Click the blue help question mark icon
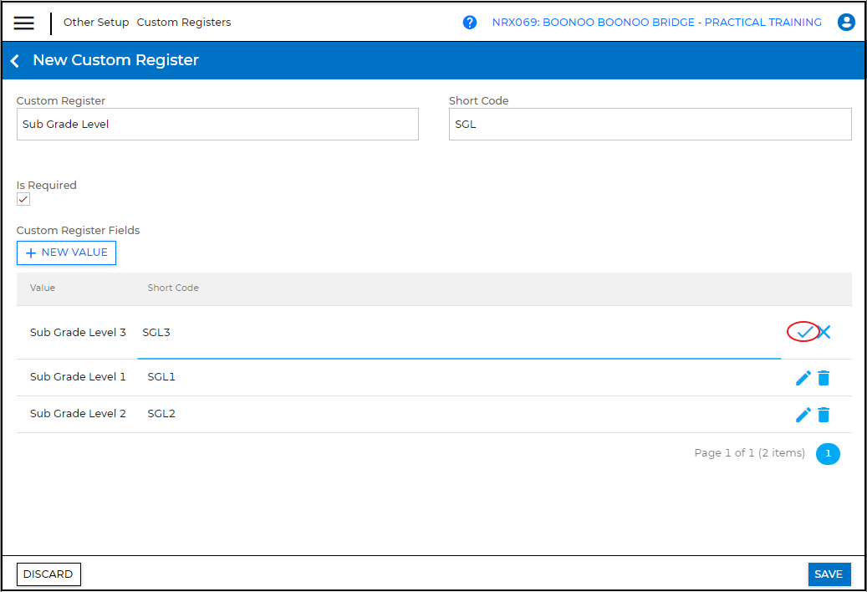 coord(470,22)
